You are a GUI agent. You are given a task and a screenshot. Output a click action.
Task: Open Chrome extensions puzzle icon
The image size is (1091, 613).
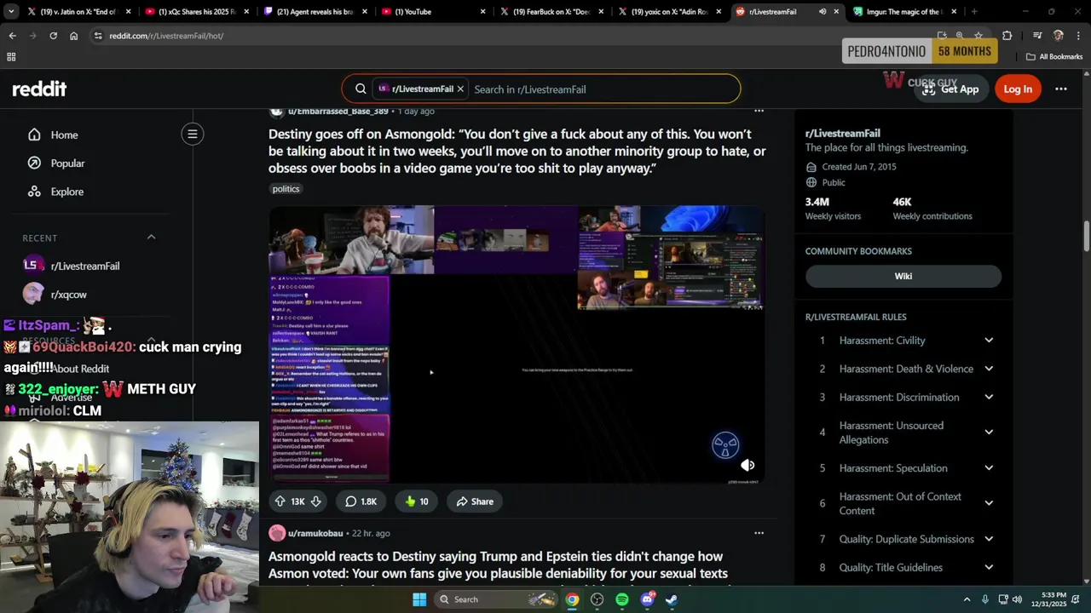(x=1007, y=36)
